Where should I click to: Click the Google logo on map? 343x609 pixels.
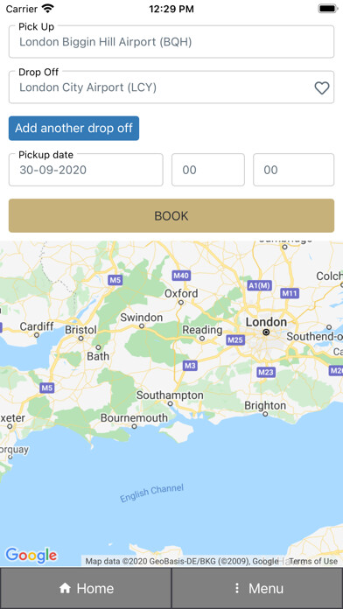[31, 556]
